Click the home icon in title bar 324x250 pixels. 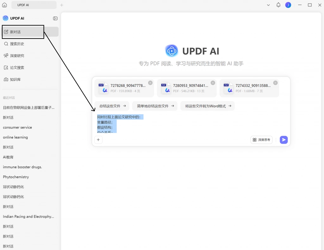[4, 5]
